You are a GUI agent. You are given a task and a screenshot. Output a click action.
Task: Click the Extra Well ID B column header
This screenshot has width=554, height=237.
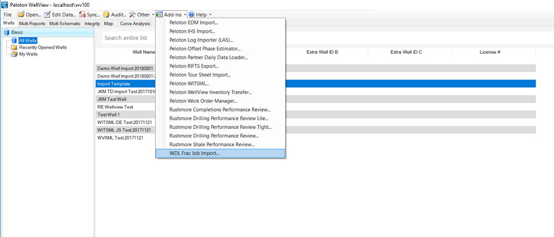point(322,52)
